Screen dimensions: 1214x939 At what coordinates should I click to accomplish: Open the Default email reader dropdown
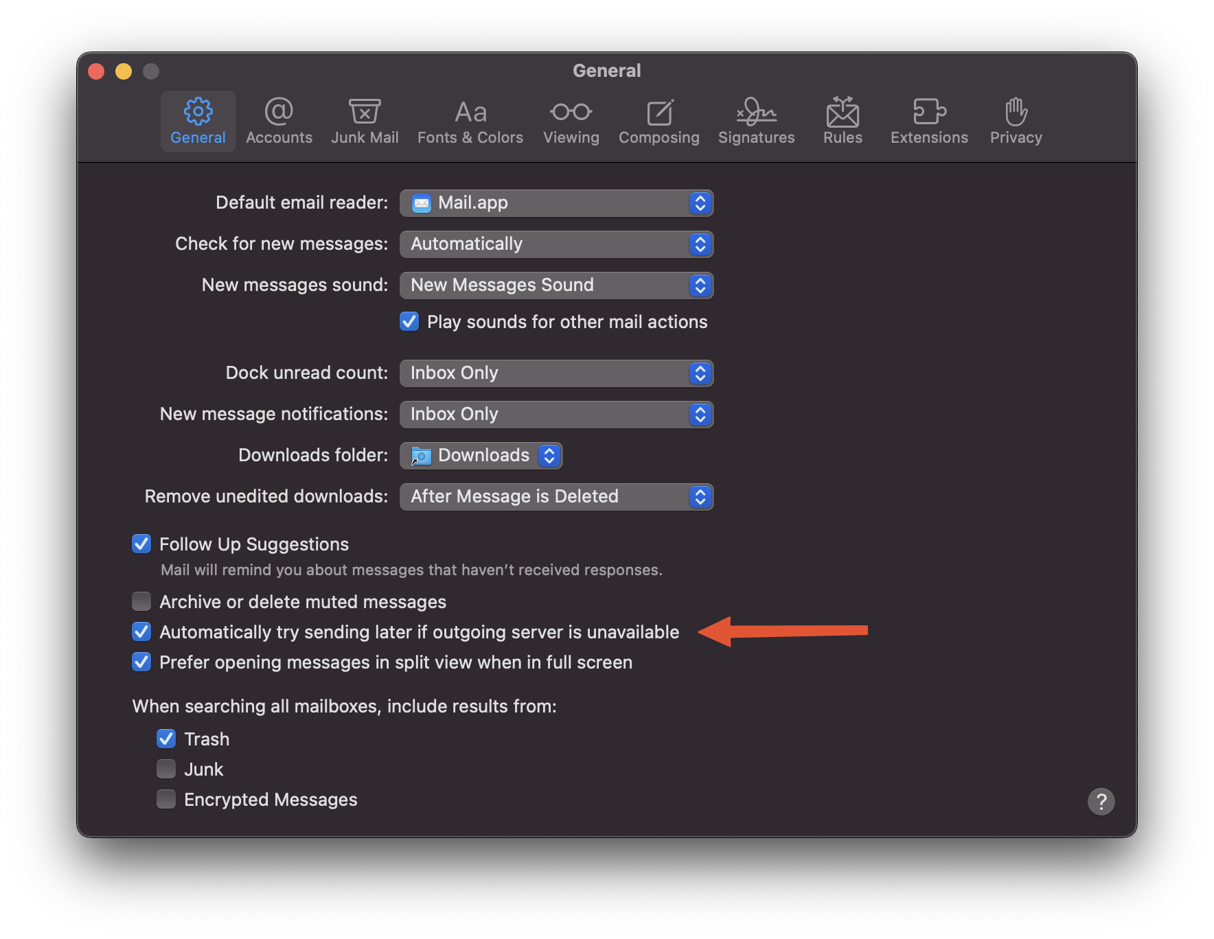tap(556, 203)
